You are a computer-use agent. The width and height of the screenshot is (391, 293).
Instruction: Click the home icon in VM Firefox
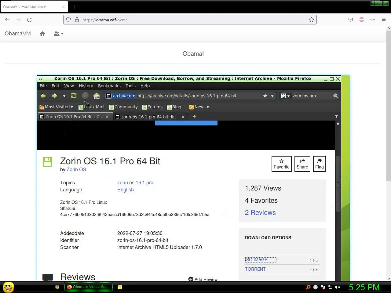pyautogui.click(x=97, y=96)
